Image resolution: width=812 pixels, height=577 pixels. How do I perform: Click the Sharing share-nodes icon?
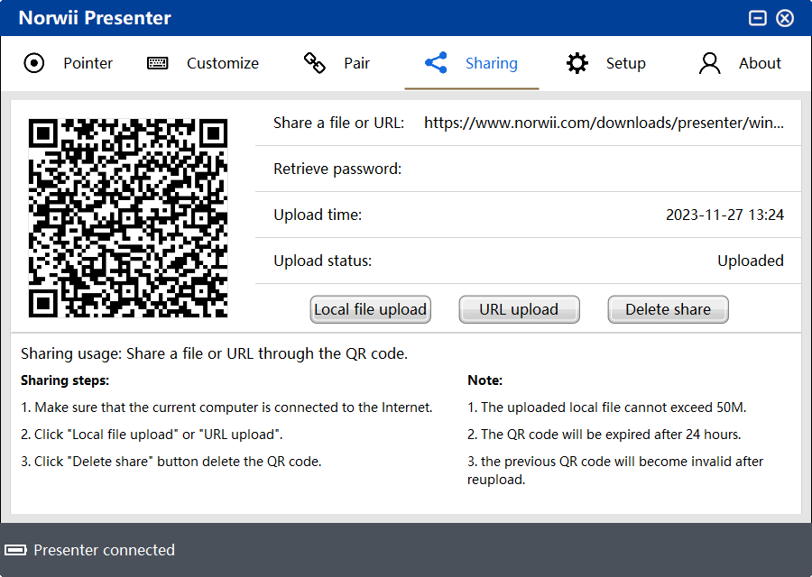click(436, 63)
